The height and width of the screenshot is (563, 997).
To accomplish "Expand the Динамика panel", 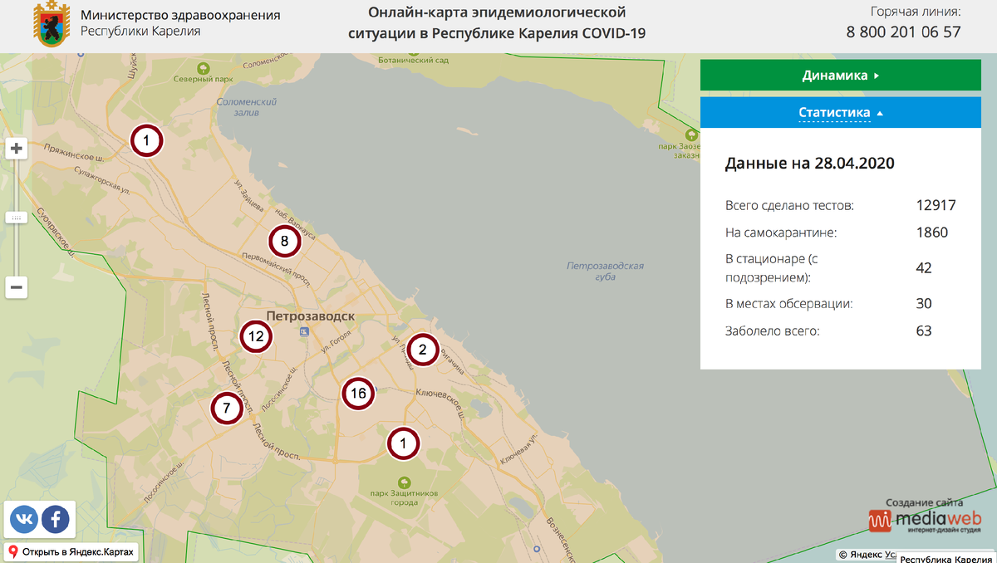I will coord(840,75).
